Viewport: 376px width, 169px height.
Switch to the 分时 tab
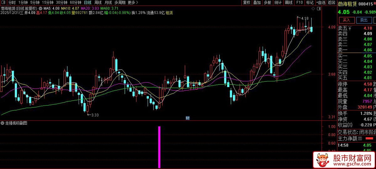coord(12,3)
